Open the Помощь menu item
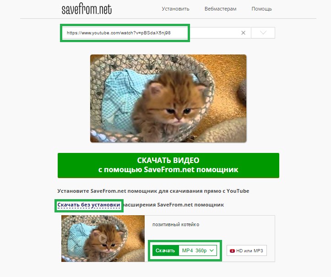 [x=261, y=9]
